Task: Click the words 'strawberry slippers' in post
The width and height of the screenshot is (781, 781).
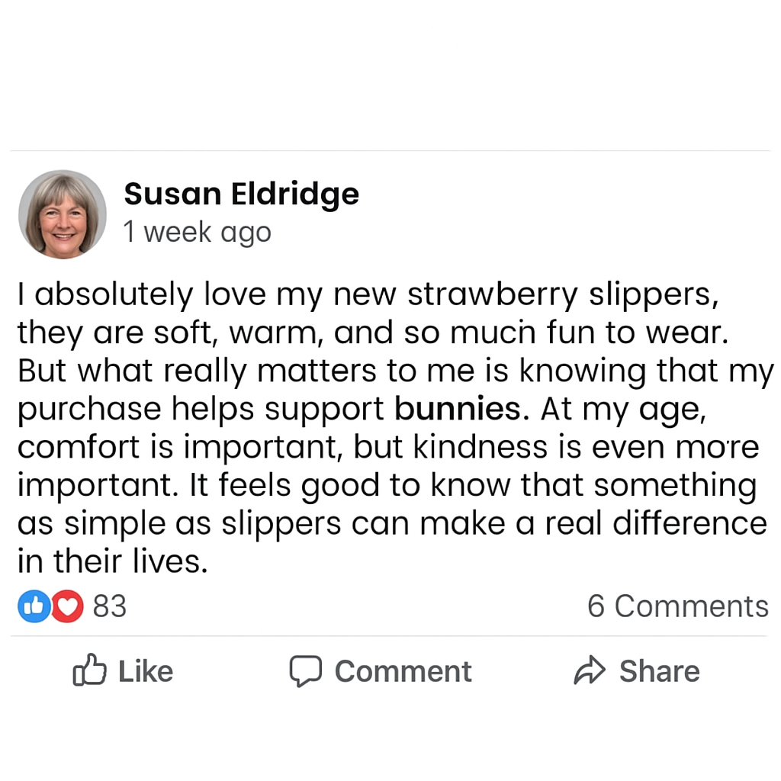Action: (562, 295)
